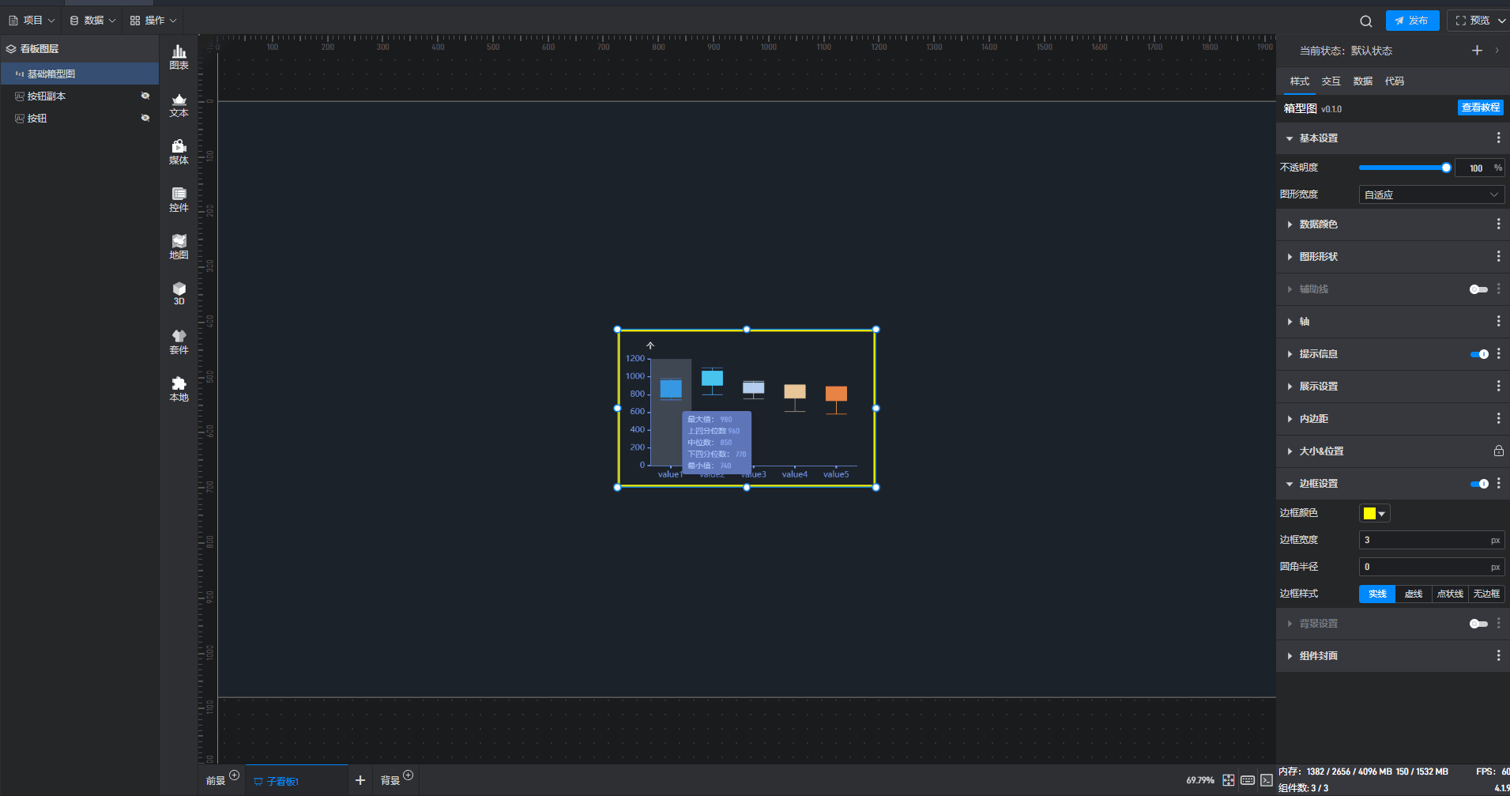Disable the 提示信息 tooltip switch
This screenshot has width=1510, height=796.
pos(1478,354)
